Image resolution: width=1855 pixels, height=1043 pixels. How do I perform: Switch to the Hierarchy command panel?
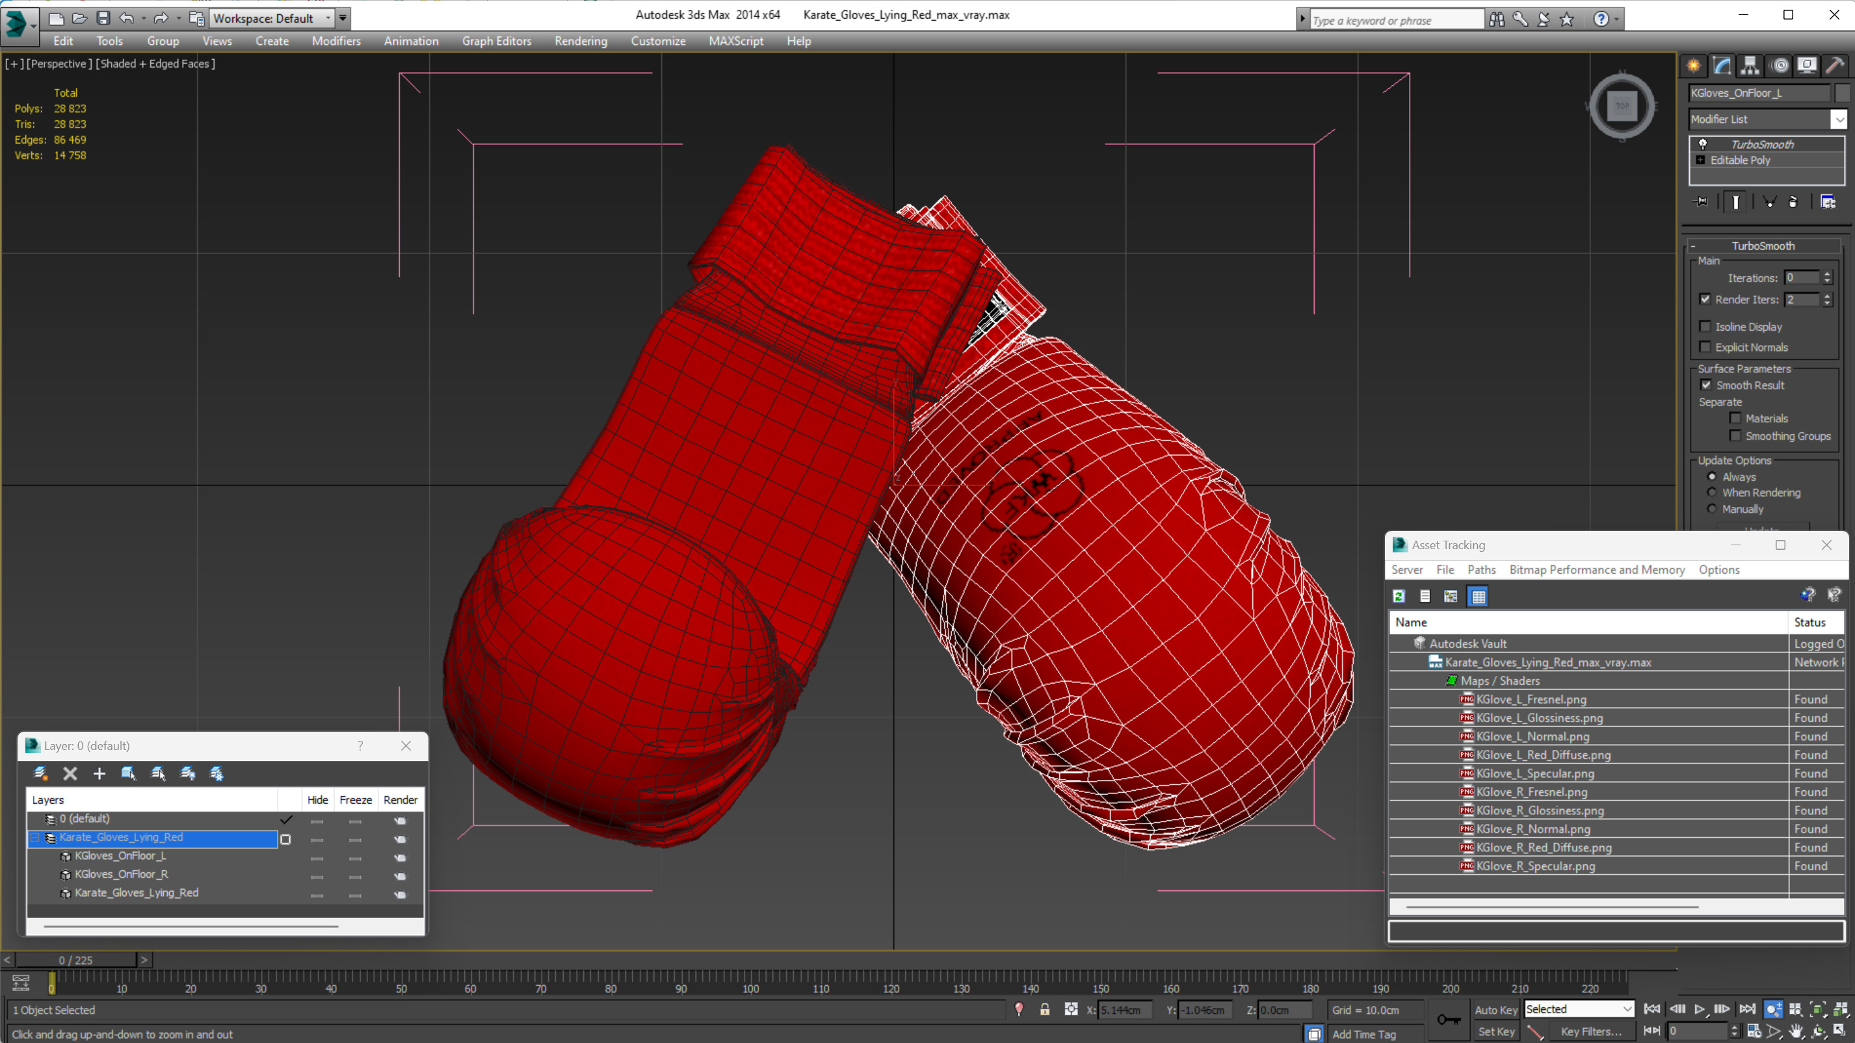point(1750,66)
